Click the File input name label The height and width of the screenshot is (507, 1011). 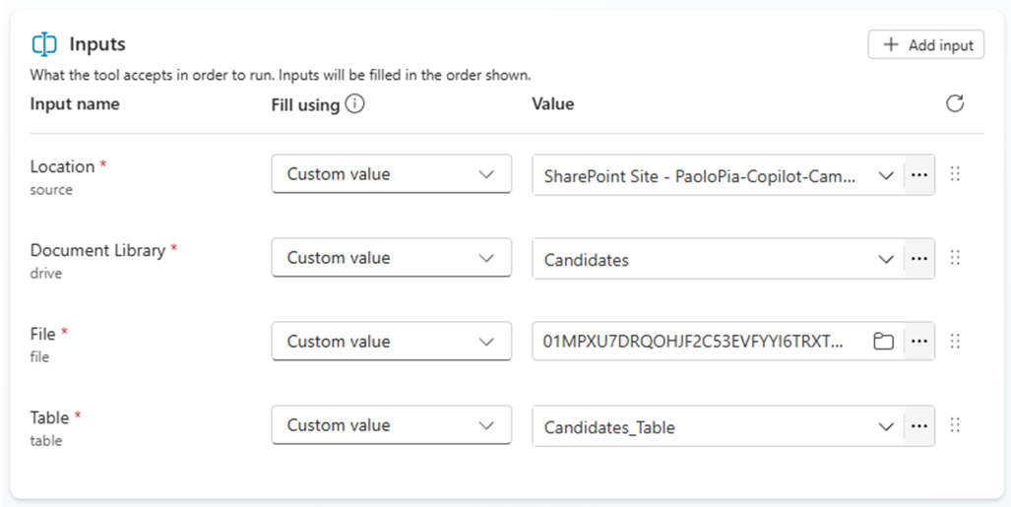pyautogui.click(x=43, y=334)
